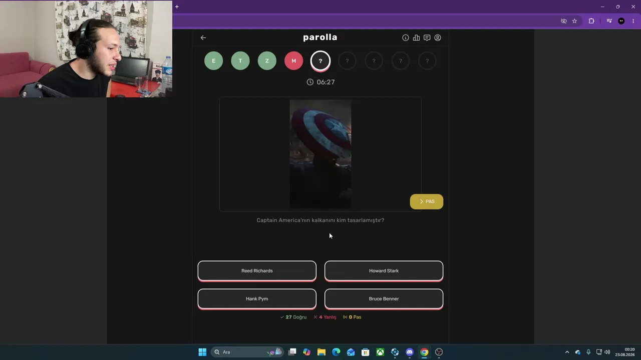Open the Windows Start menu

pos(202,352)
